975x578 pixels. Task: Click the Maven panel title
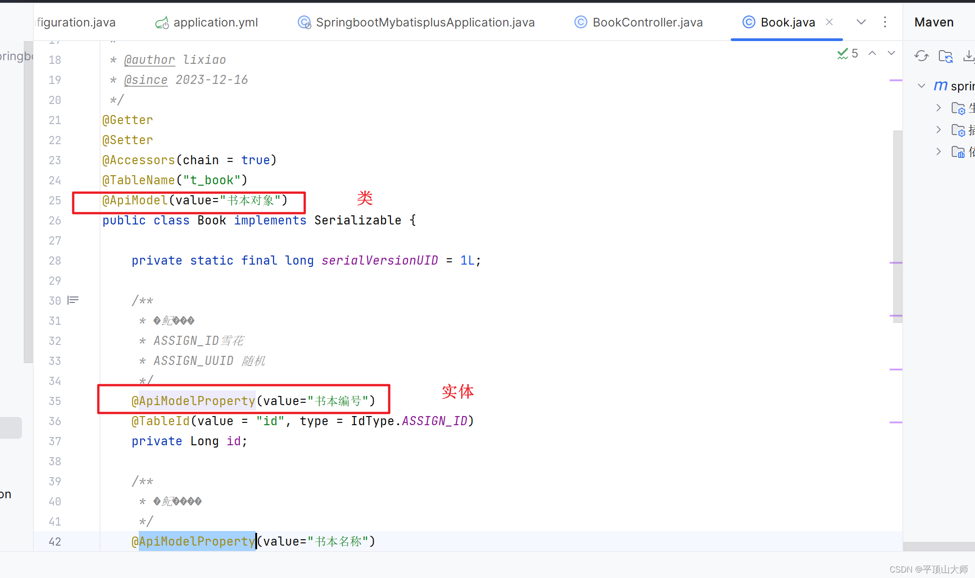[x=933, y=22]
